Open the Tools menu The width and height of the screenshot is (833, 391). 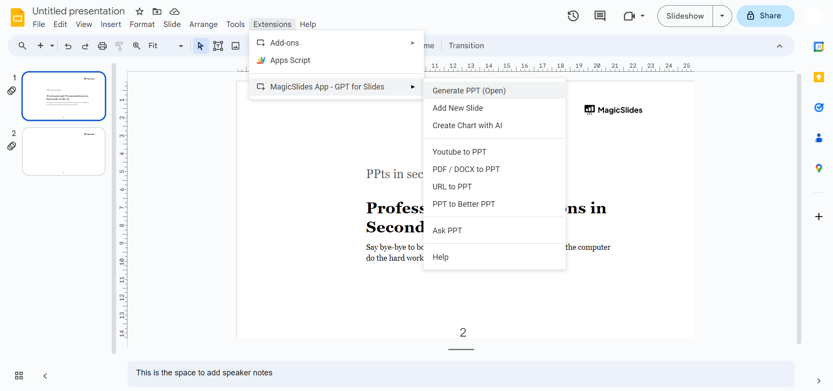point(235,24)
